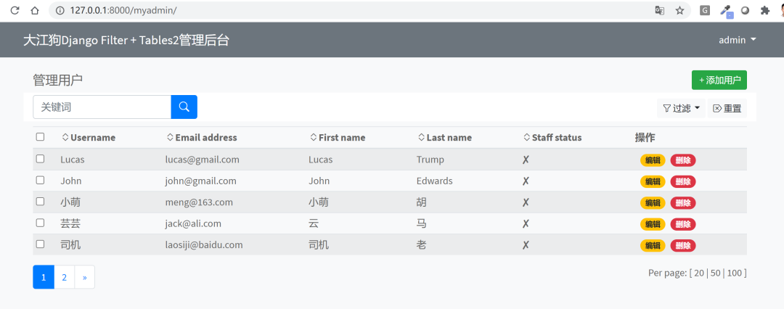
Task: Go to pagination page 2
Action: [64, 277]
